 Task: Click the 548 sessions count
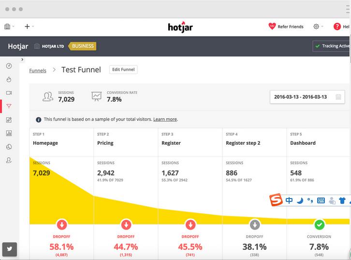tap(296, 173)
